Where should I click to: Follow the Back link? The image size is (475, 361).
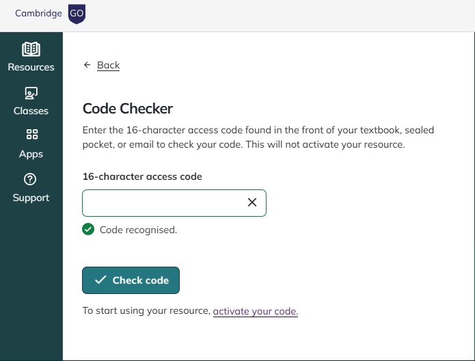[x=108, y=65]
